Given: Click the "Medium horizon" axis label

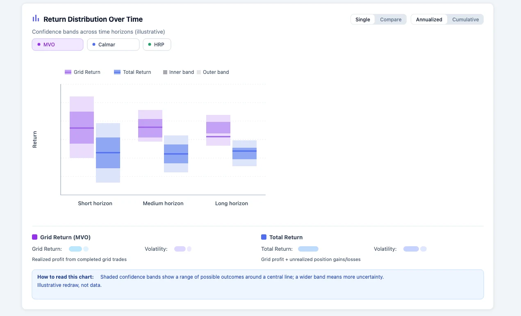Looking at the screenshot, I should coord(163,203).
